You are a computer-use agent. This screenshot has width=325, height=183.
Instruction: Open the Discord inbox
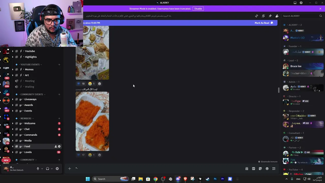click(x=295, y=3)
